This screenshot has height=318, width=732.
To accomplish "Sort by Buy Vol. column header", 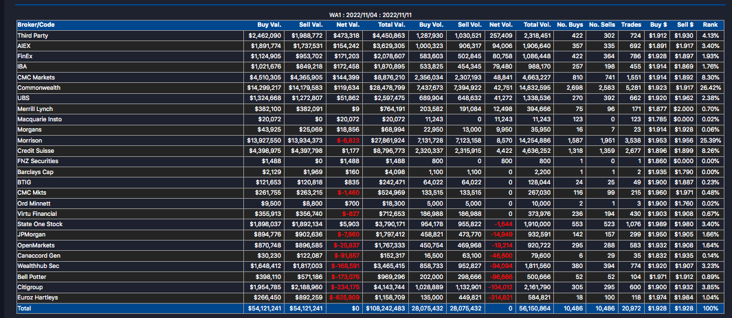I will click(432, 25).
